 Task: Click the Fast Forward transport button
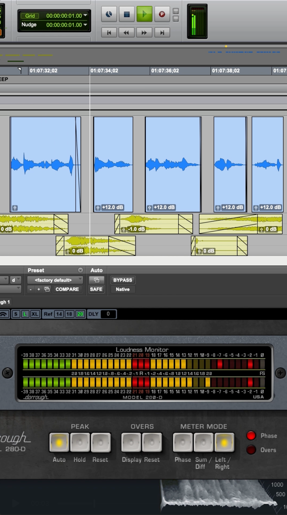pyautogui.click(x=144, y=33)
